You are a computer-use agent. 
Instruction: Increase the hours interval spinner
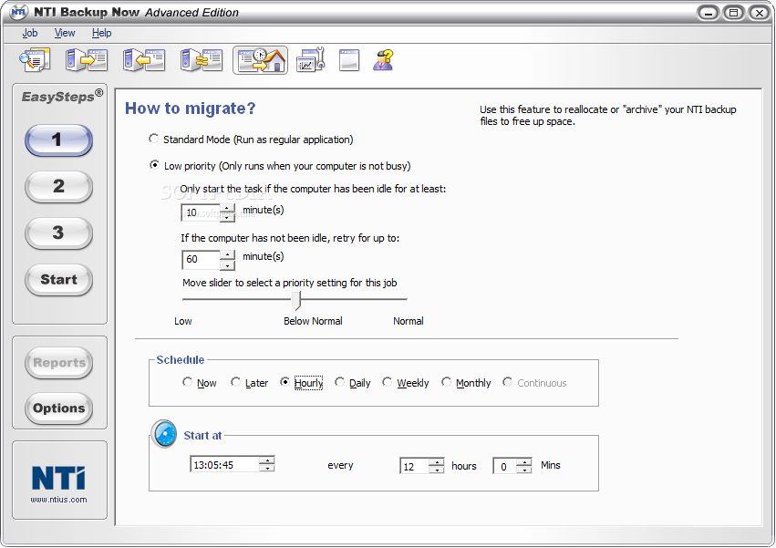tap(436, 462)
